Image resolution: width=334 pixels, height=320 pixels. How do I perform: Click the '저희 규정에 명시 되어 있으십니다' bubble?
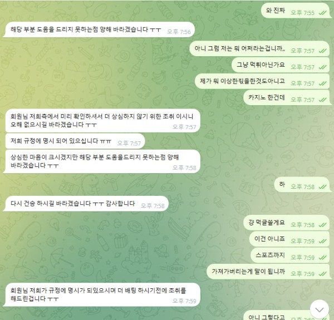75,141
